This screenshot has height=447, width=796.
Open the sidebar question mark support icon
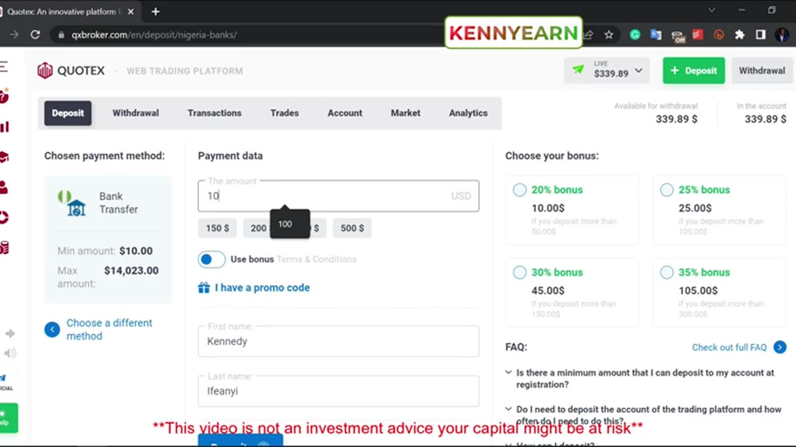tap(4, 97)
